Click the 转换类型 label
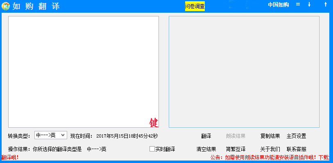 (x=19, y=136)
